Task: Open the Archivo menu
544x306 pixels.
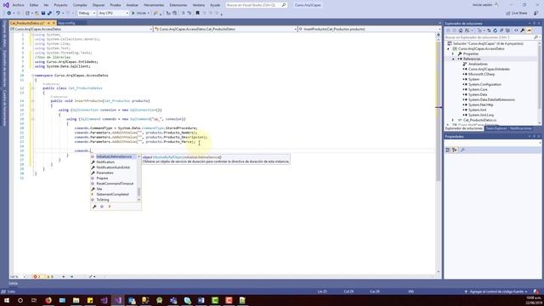Action: 18,5
